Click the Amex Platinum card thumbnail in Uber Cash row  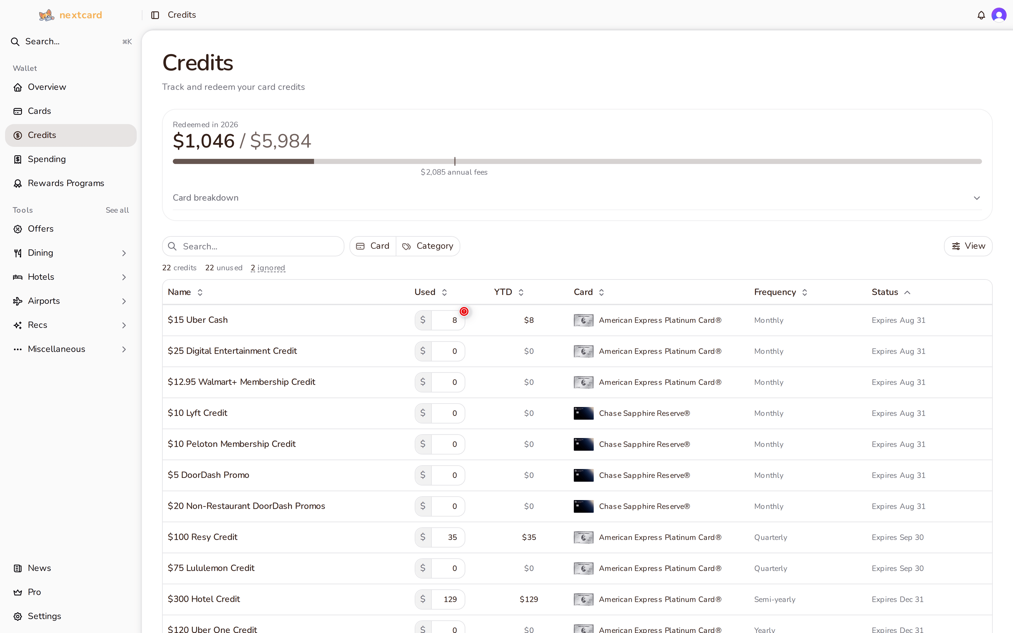coord(584,320)
